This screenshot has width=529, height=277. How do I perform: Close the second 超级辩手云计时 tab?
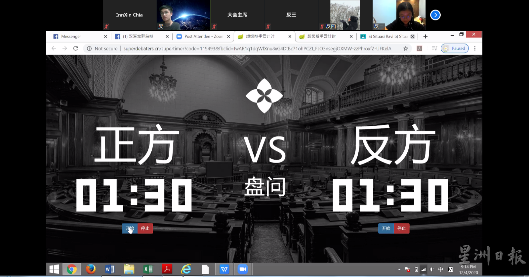click(351, 37)
